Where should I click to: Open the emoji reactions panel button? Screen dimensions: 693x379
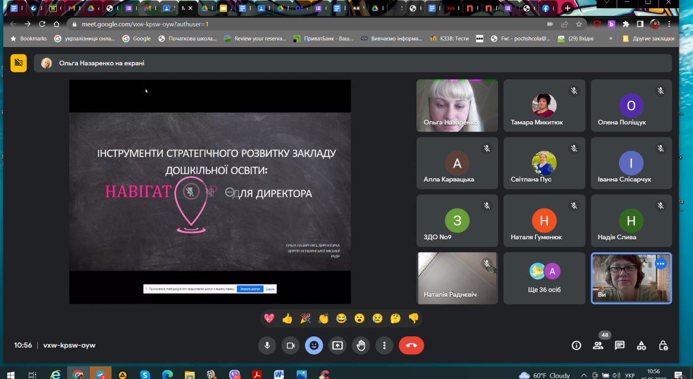click(x=314, y=345)
